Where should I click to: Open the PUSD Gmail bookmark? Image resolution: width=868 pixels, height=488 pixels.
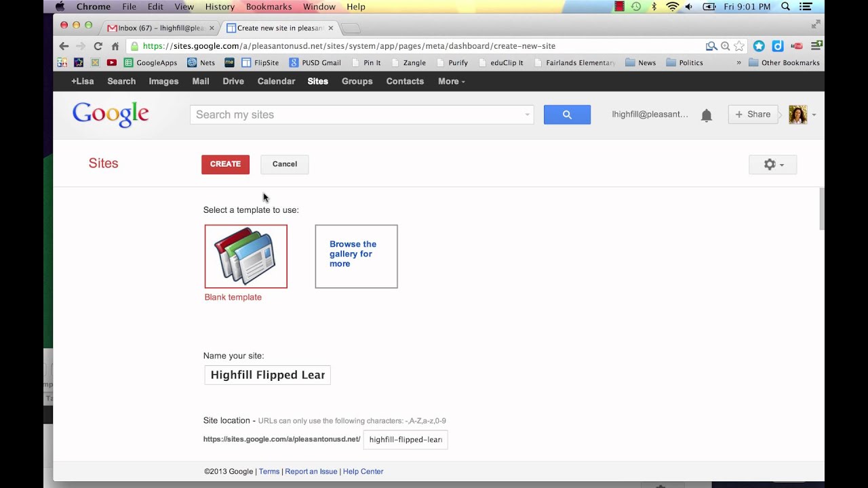pyautogui.click(x=315, y=62)
